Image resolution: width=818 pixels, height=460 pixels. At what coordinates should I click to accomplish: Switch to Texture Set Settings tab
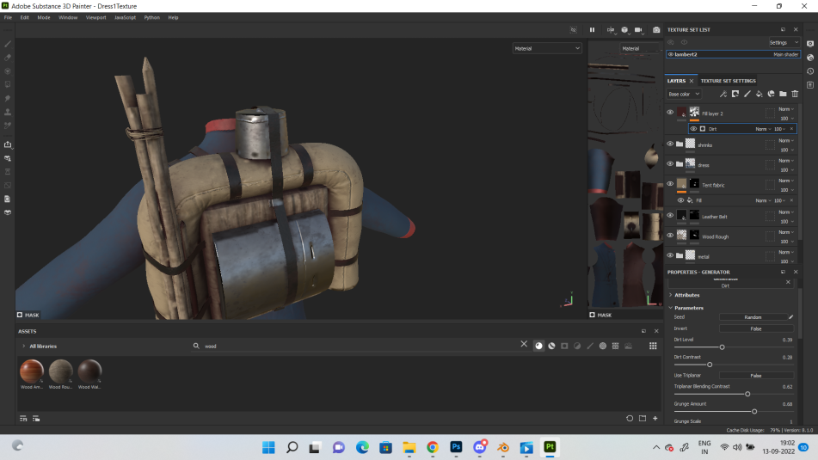point(728,81)
